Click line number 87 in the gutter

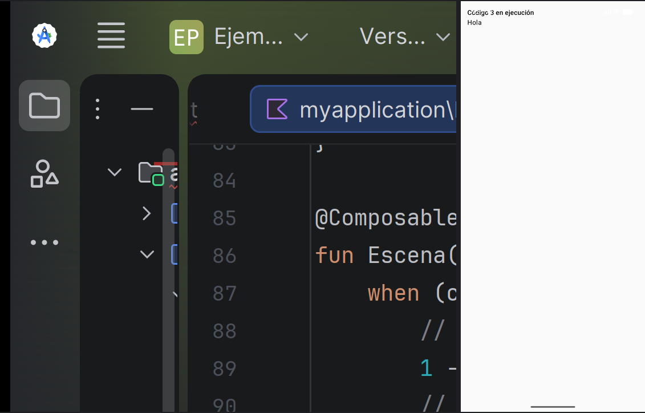click(x=225, y=293)
